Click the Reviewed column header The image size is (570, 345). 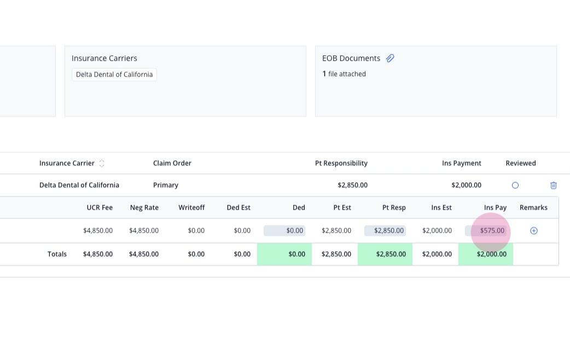(x=521, y=163)
